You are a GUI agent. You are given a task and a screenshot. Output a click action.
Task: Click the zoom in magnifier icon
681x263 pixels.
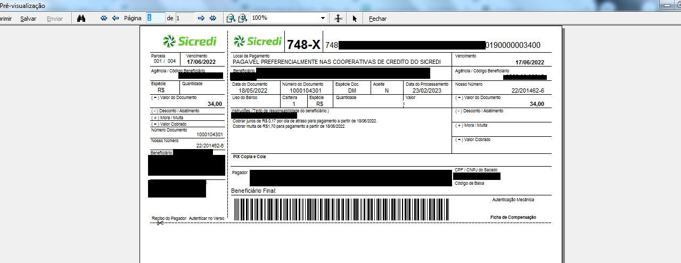pos(243,18)
